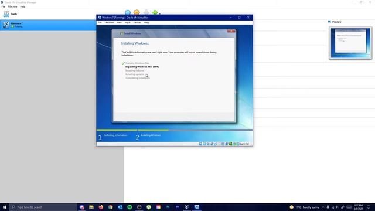Click mouse integration icon in VM status bar
This screenshot has width=375, height=211.
[x=234, y=144]
